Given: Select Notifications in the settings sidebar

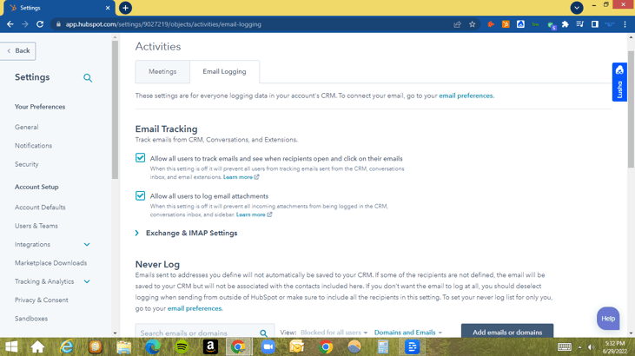Looking at the screenshot, I should tap(33, 146).
